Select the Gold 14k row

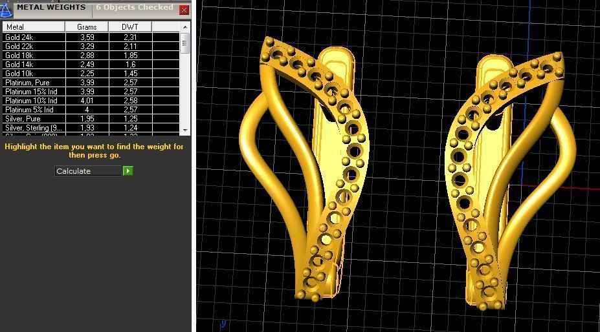tap(91, 64)
